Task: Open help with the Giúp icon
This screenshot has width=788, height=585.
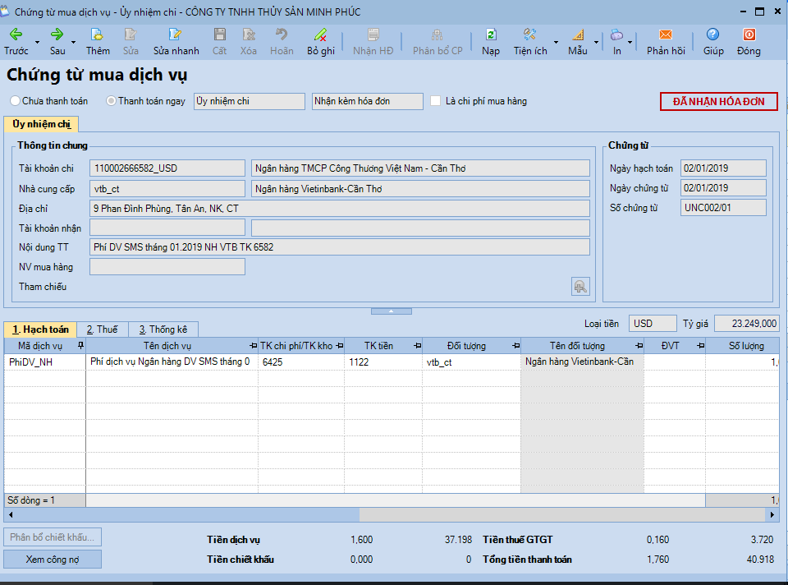Action: click(x=712, y=35)
